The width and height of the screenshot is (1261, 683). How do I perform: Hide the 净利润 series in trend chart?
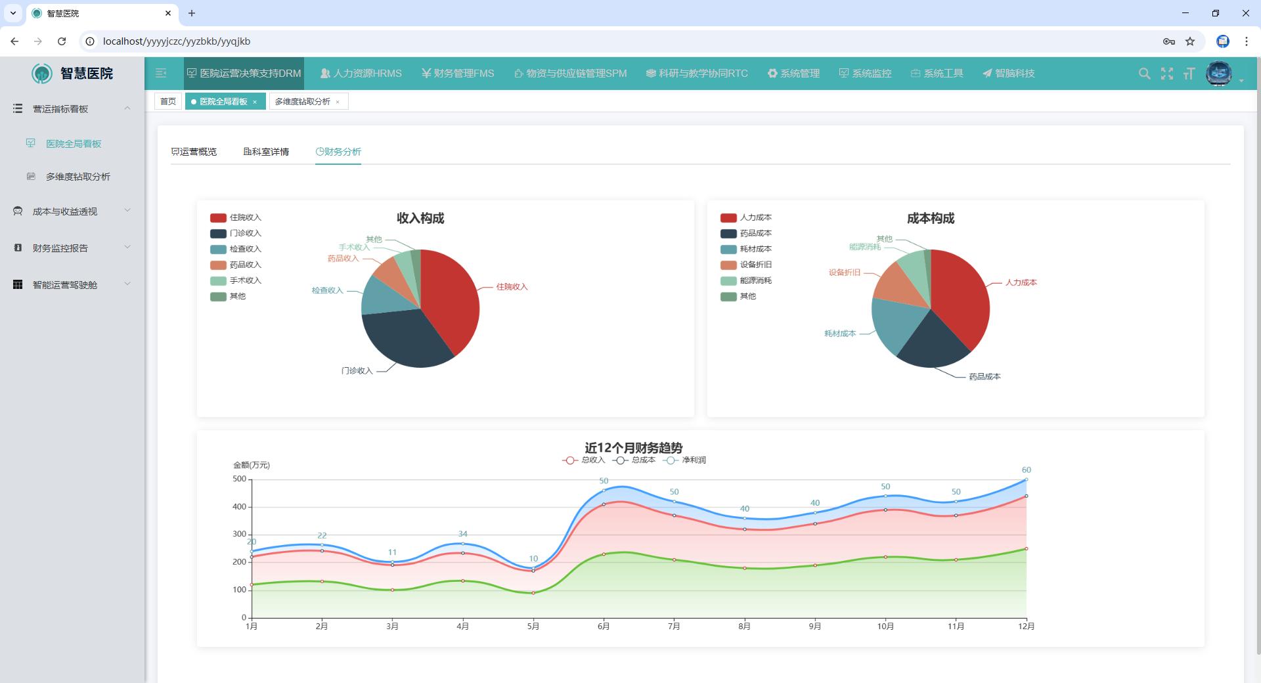click(685, 460)
